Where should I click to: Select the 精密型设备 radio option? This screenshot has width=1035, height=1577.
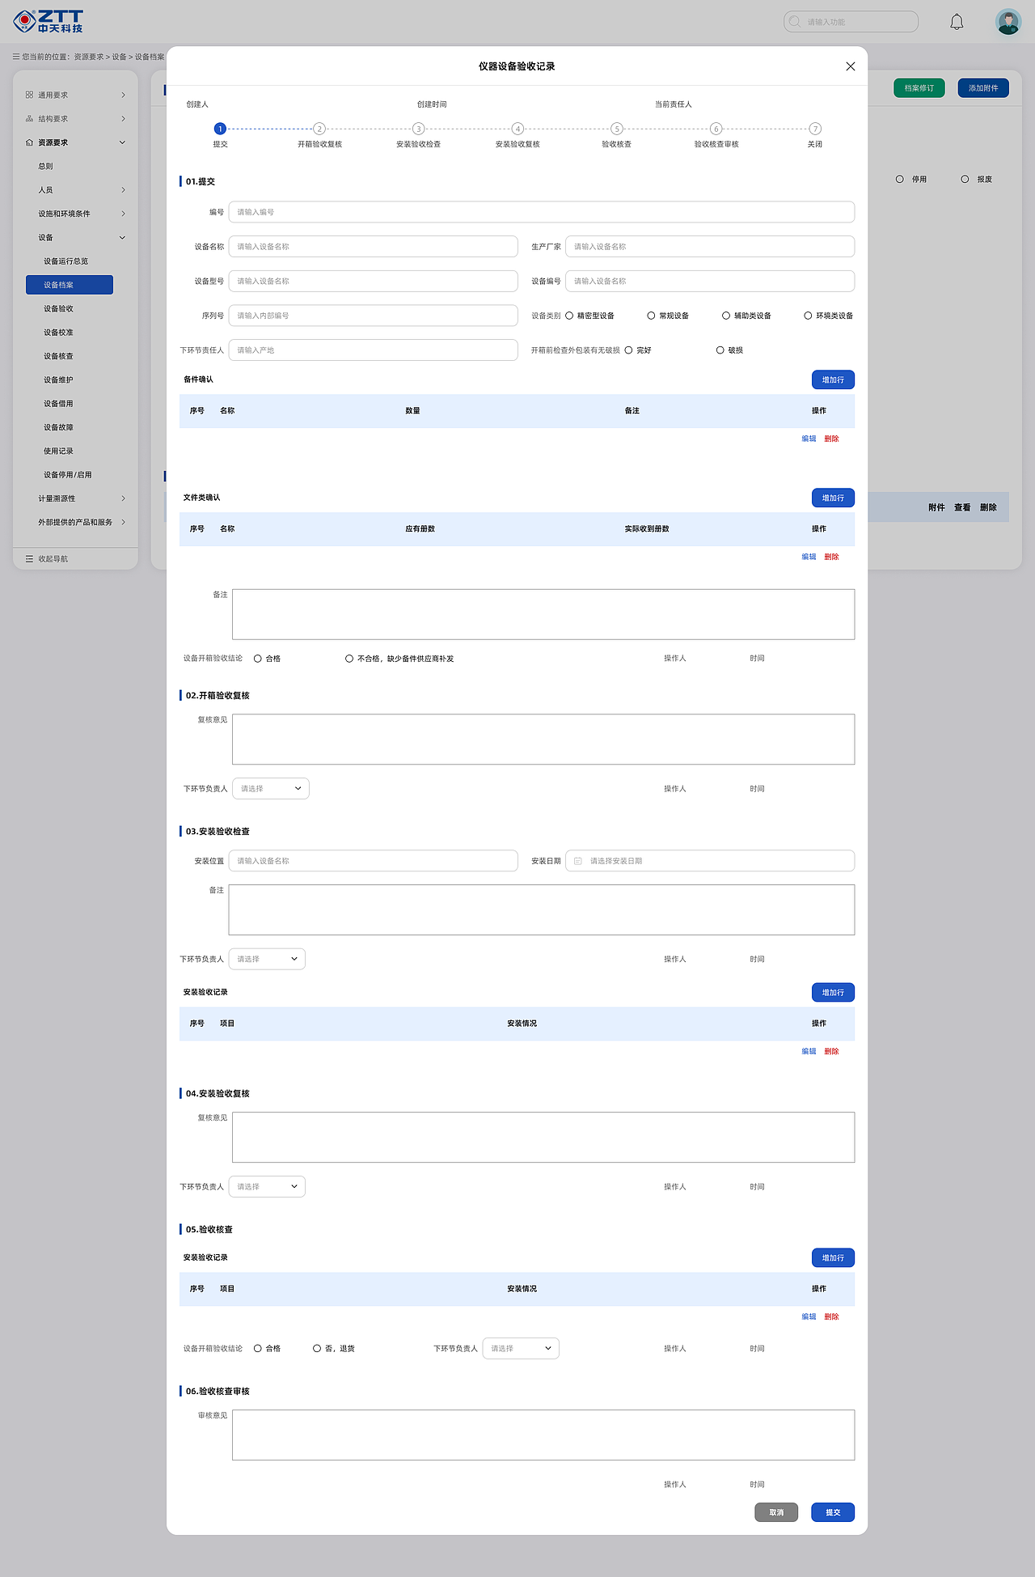(569, 316)
